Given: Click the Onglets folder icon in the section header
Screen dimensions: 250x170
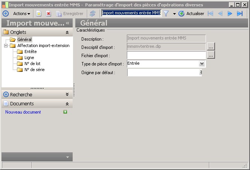Looking at the screenshot, I should click(x=6, y=32).
